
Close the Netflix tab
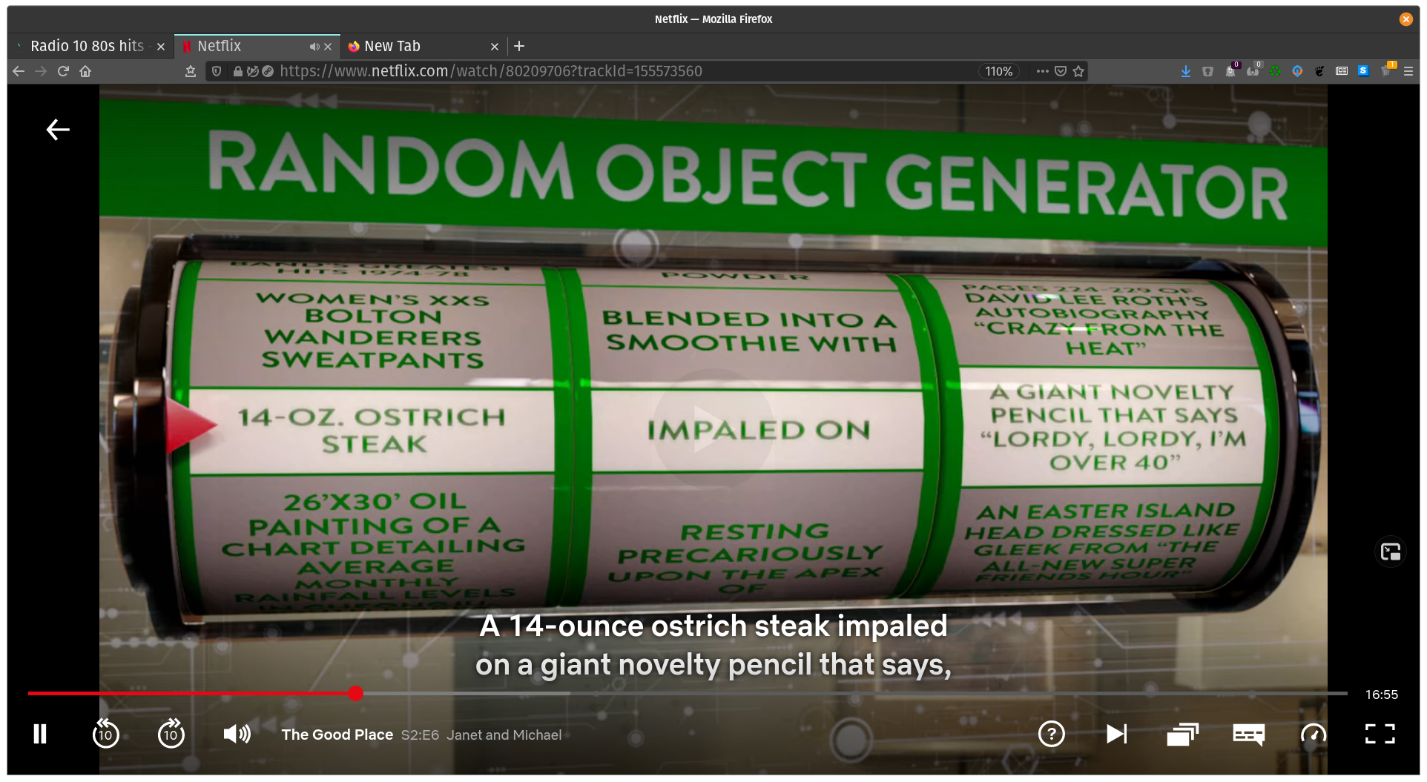click(328, 47)
